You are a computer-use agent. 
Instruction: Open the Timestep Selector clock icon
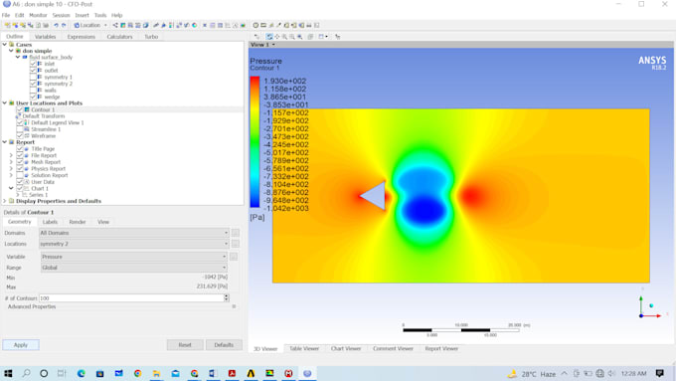255,25
